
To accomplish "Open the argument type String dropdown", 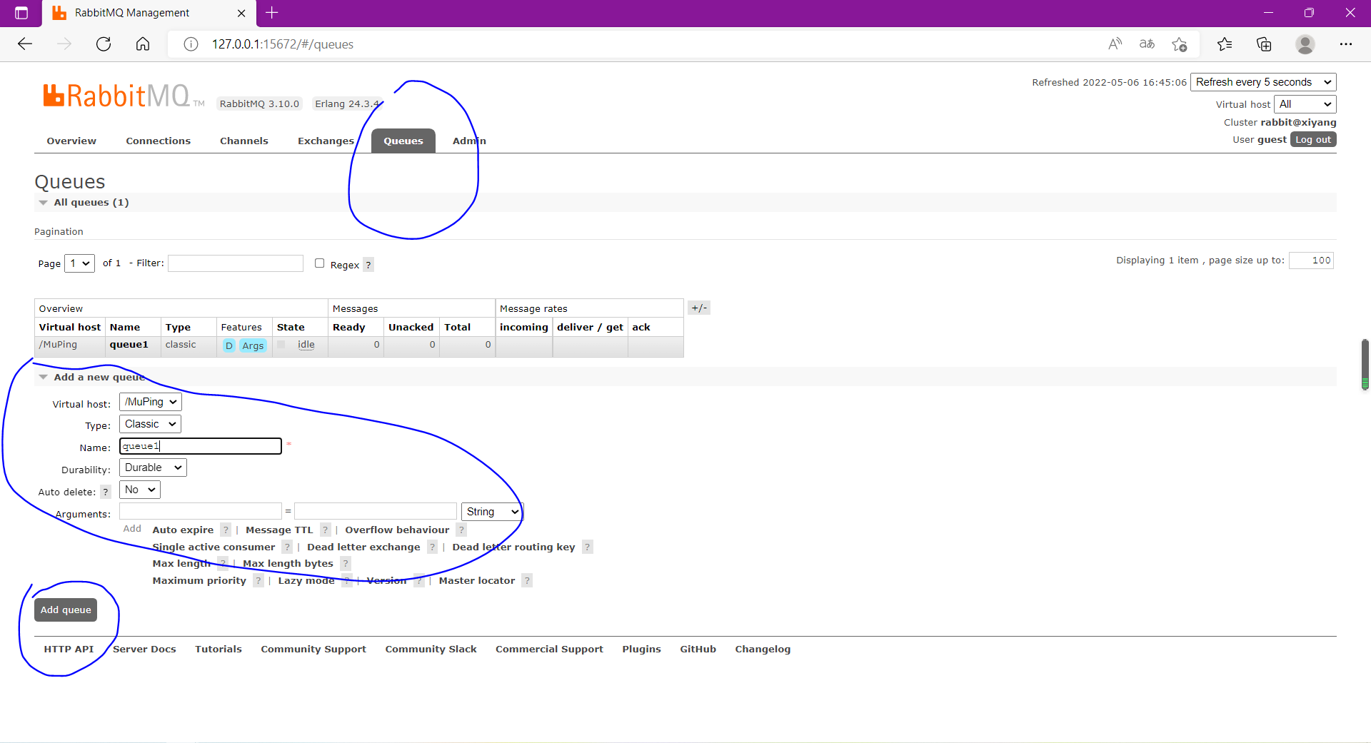I will [x=493, y=512].
